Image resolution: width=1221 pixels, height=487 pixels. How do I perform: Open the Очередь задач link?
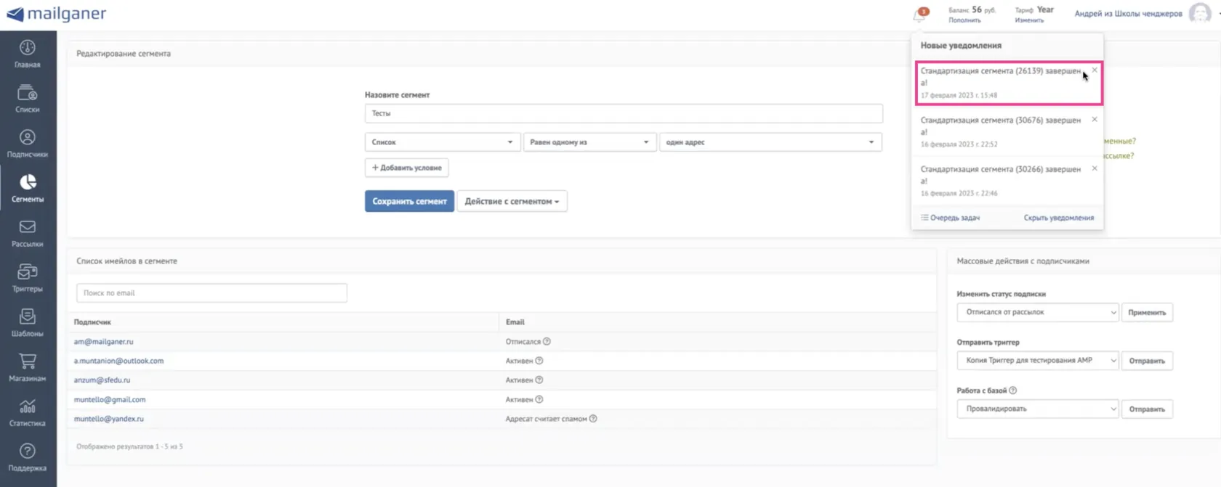951,218
